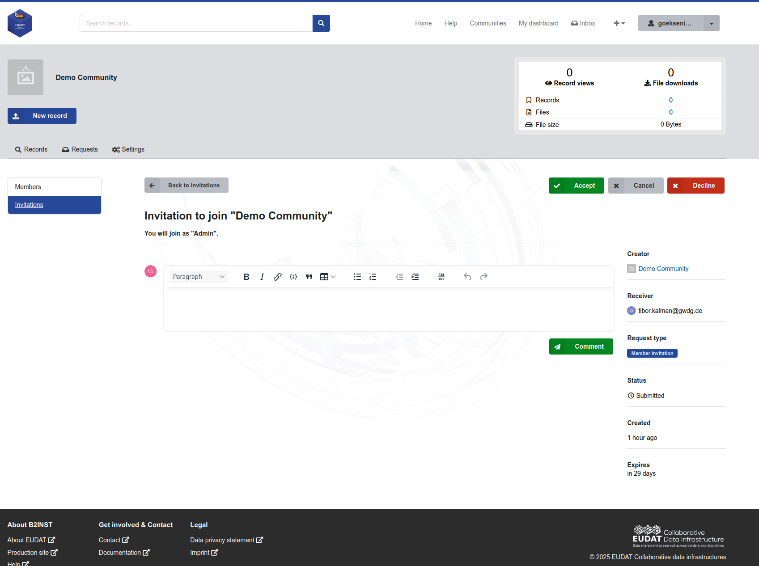
Task: Open the Records tab
Action: point(31,149)
